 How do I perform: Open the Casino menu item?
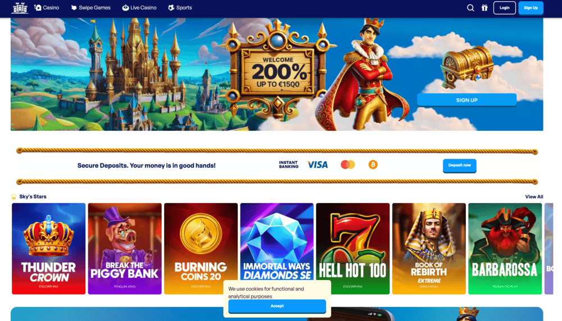[47, 7]
